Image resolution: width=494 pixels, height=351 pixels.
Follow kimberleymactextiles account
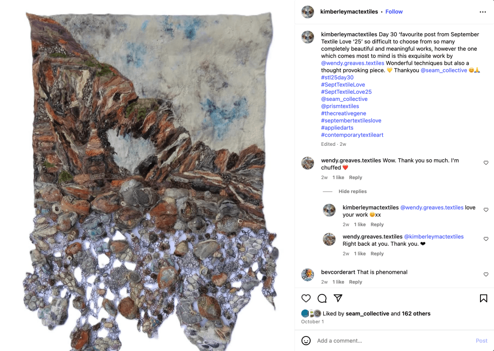394,12
